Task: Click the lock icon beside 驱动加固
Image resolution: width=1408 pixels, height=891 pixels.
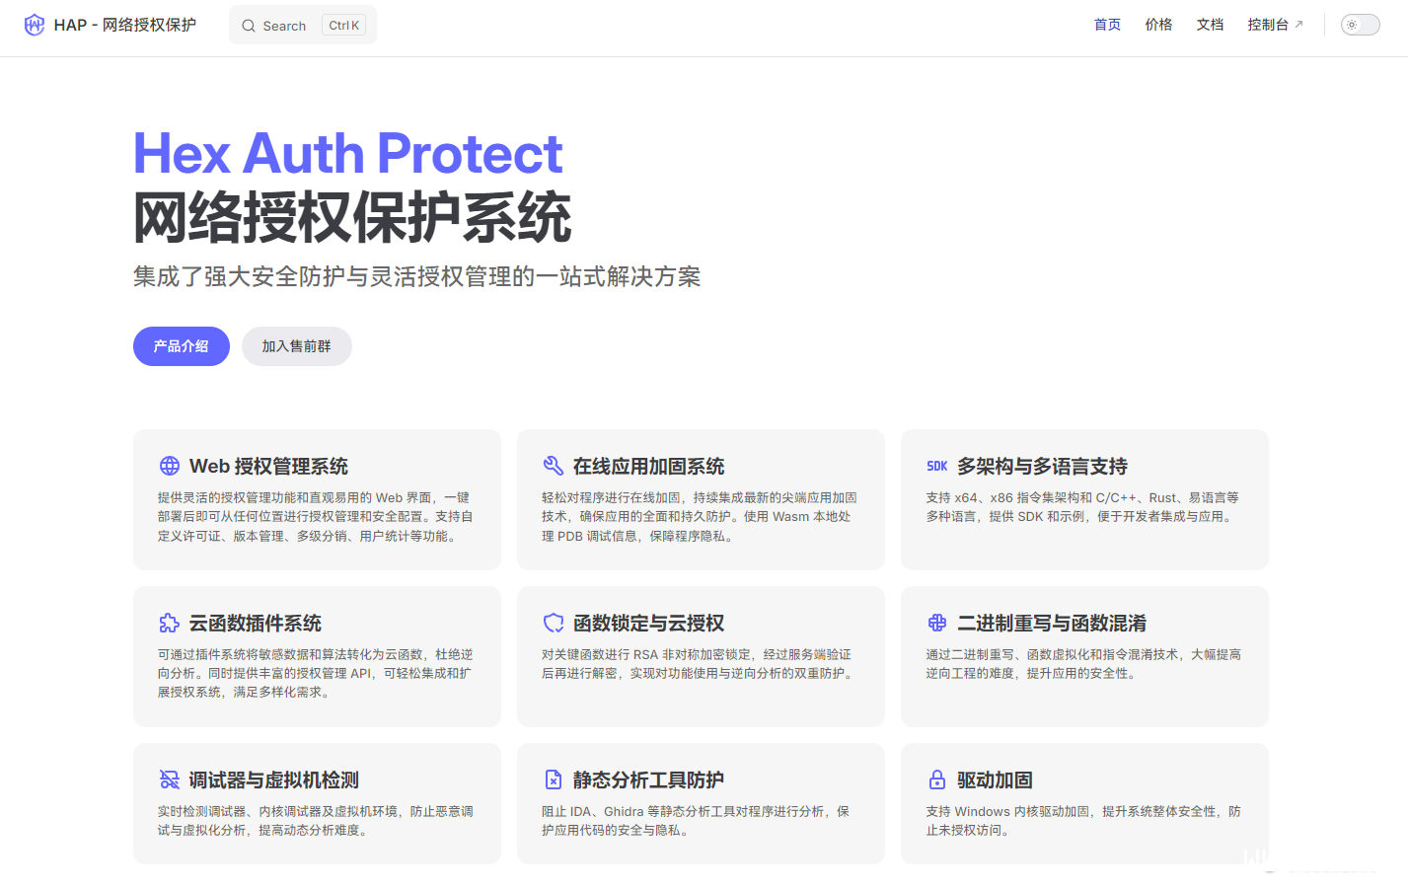Action: [x=937, y=780]
